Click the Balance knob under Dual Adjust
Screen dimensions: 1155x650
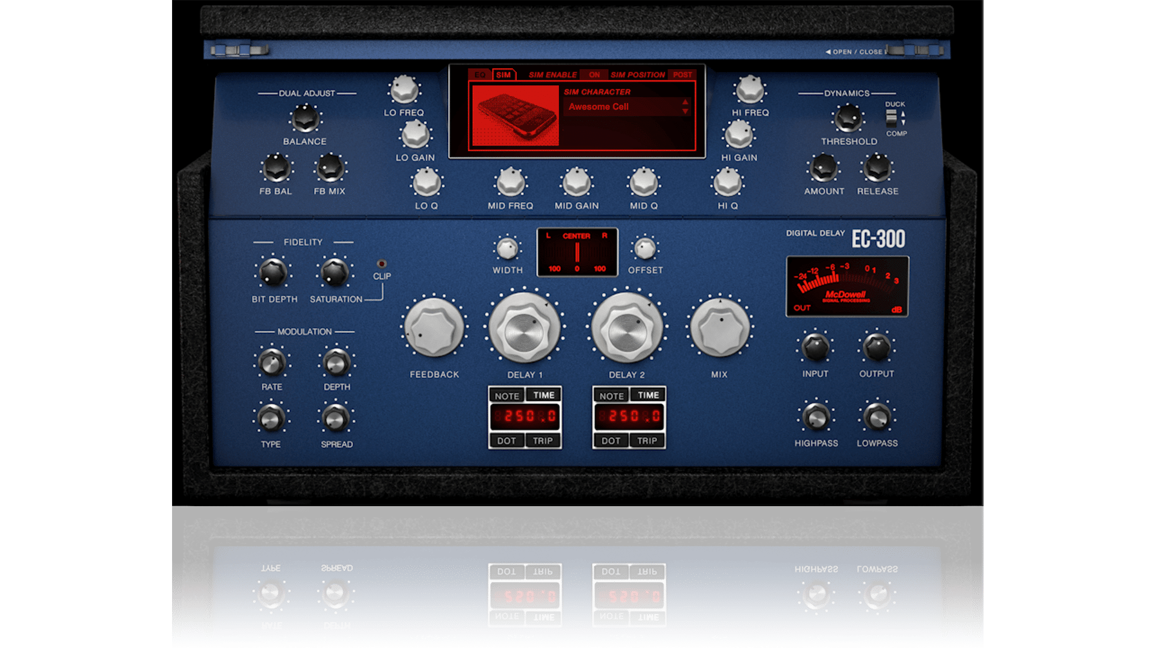(305, 118)
